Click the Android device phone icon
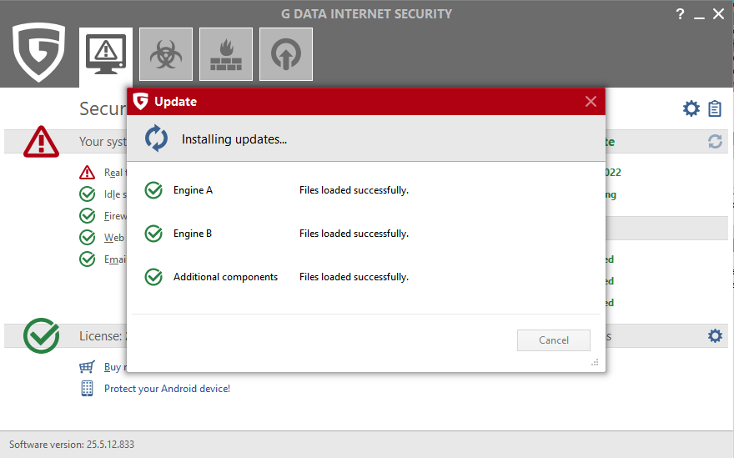The image size is (734, 458). coord(87,388)
